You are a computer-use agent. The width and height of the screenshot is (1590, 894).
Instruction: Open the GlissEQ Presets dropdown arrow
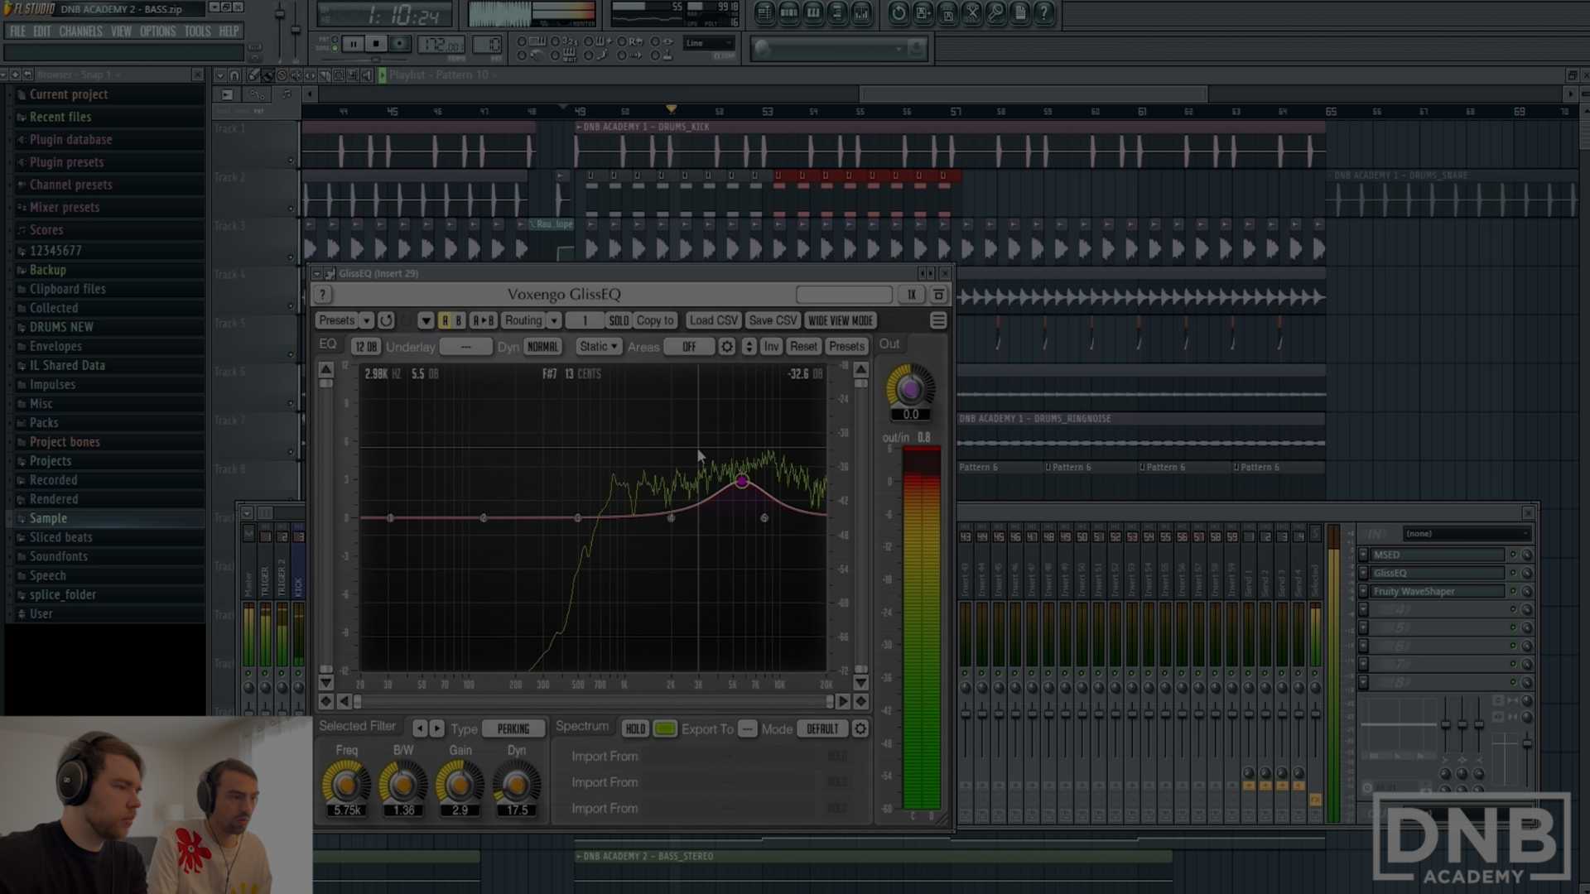point(366,320)
